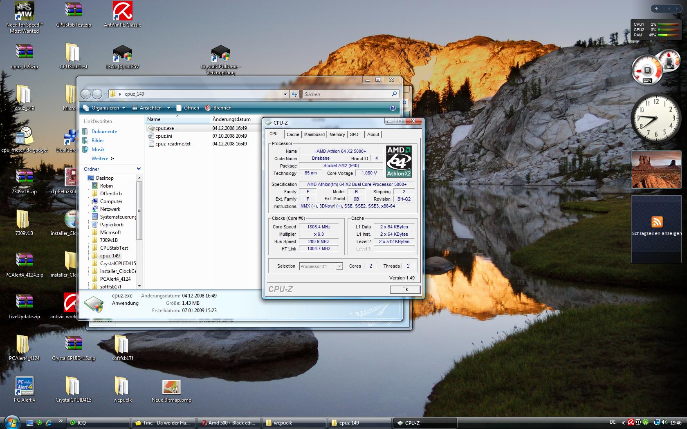The width and height of the screenshot is (687, 429).
Task: Select softfsb17f folder on the desktop
Action: pyautogui.click(x=122, y=348)
